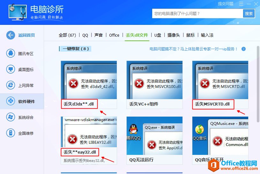
Task: Click 系统综合 sidebar label
Action: [26, 117]
